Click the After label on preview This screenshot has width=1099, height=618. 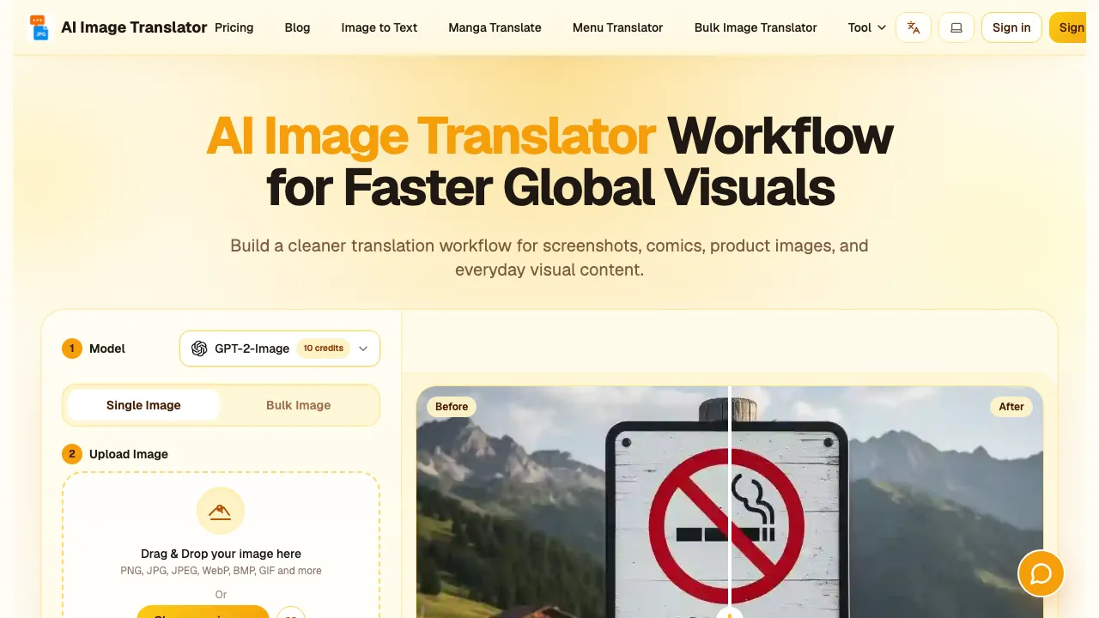coord(1011,406)
